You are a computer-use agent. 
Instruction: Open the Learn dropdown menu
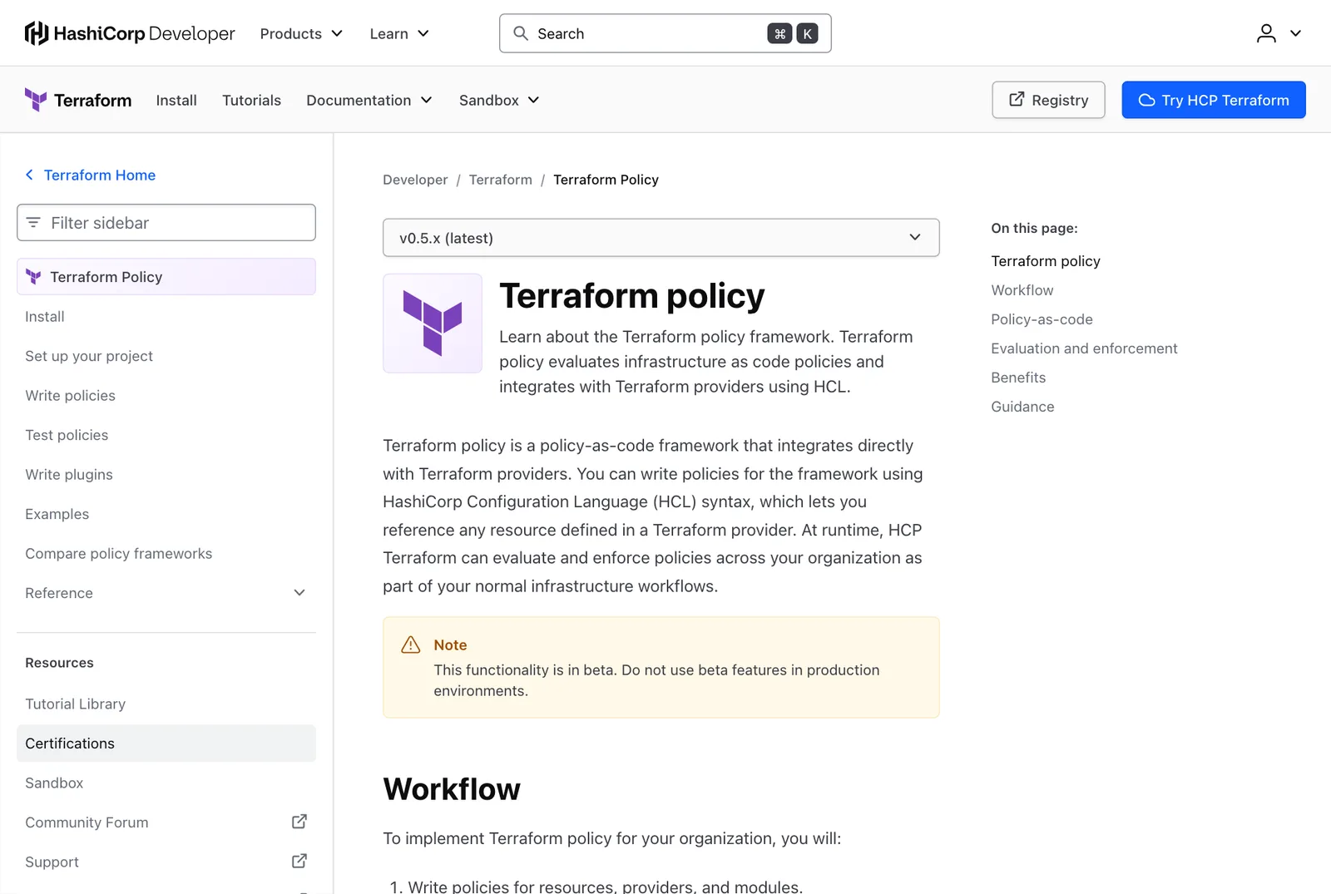pyautogui.click(x=399, y=33)
